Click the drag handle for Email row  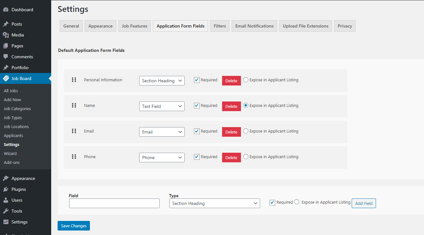tap(74, 131)
